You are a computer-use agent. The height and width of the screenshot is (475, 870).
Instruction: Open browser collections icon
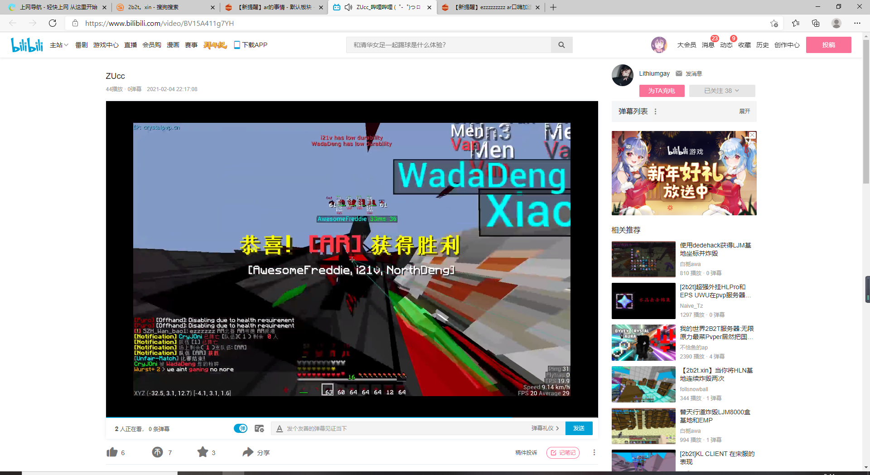pyautogui.click(x=816, y=23)
